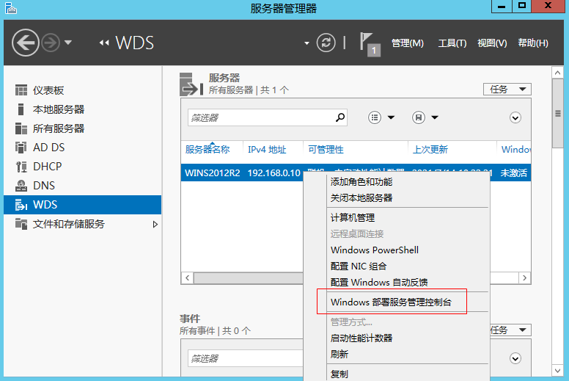Open the notifications flag icon
The width and height of the screenshot is (569, 381).
point(370,44)
